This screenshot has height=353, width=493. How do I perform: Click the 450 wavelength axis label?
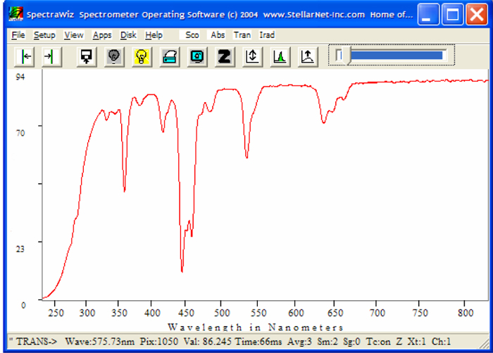pyautogui.click(x=186, y=313)
